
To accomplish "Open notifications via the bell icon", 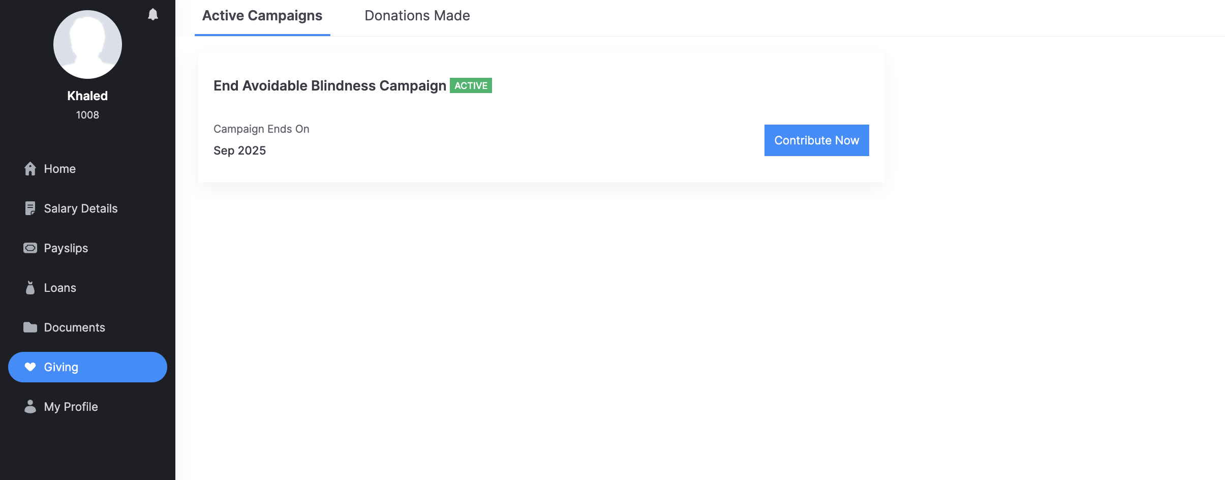I will point(153,14).
